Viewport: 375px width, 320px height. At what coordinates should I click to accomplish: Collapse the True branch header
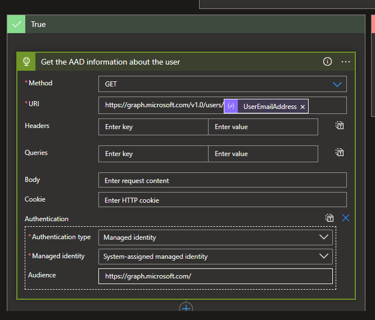[x=186, y=24]
